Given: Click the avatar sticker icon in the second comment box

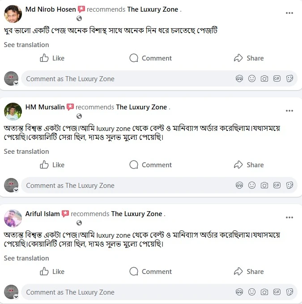Looking at the screenshot, I should pos(239,185).
